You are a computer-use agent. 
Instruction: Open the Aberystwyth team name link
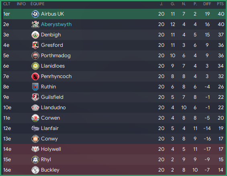tap(56, 24)
